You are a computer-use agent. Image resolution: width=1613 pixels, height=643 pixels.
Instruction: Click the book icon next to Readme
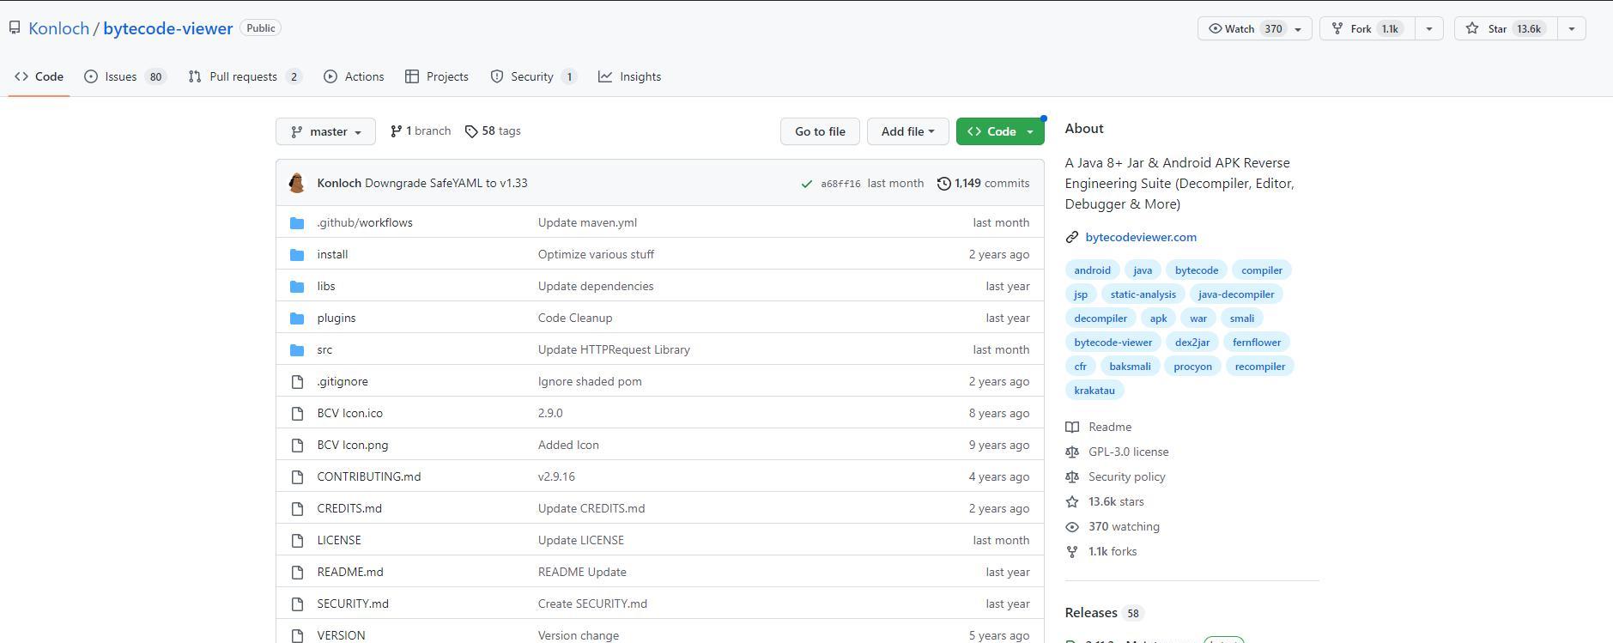pos(1072,428)
